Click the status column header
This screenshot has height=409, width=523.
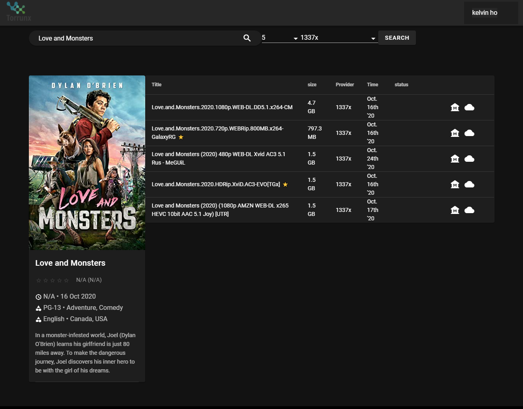pyautogui.click(x=401, y=85)
